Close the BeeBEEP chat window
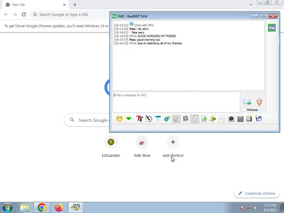Image resolution: width=284 pixels, height=213 pixels. click(273, 16)
